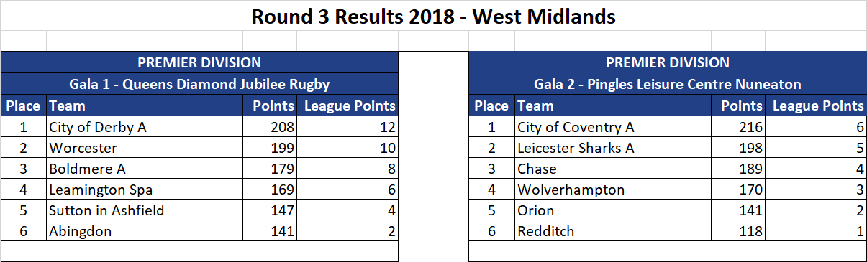867x262 pixels.
Task: Click the Gala 2 Pingles Leisure Centre header
Action: 668,85
